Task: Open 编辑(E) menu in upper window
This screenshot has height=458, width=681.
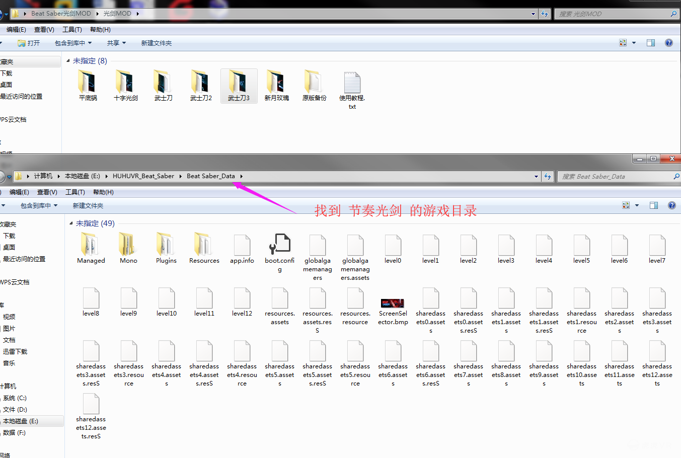Action: (x=16, y=30)
